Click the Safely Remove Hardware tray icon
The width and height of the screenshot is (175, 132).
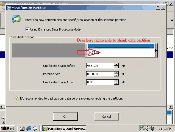(x=142, y=128)
